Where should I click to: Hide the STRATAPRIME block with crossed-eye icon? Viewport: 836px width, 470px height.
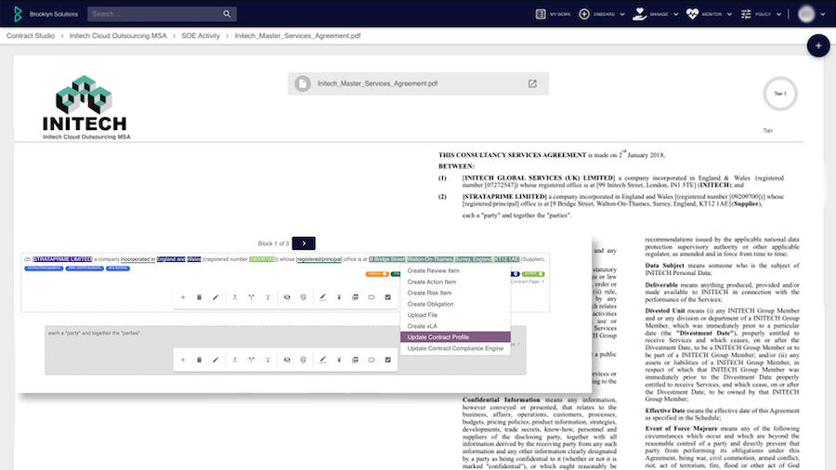click(287, 297)
